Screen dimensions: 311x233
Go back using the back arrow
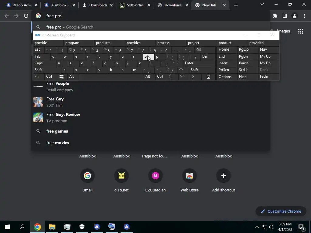(7, 16)
